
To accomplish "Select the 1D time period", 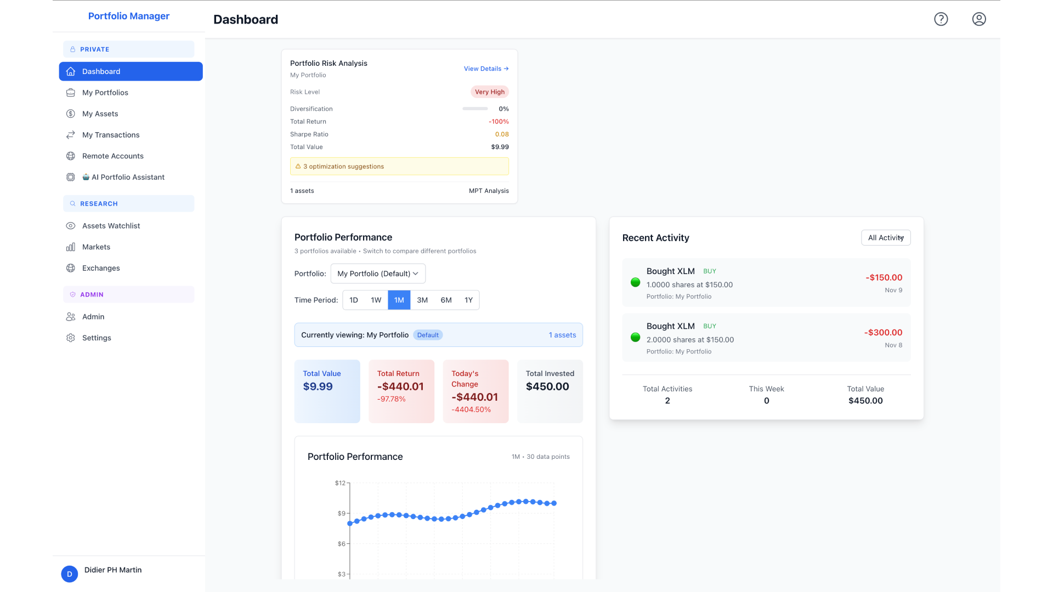I will (x=353, y=300).
